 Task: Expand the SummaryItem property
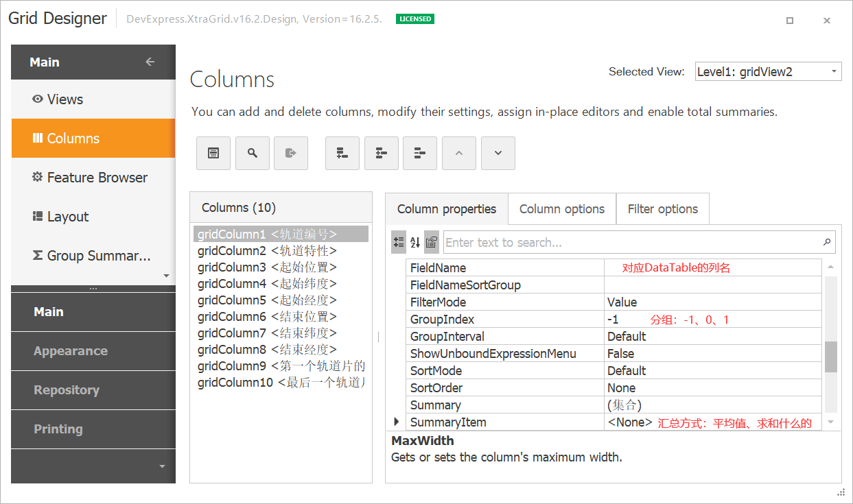click(x=396, y=422)
